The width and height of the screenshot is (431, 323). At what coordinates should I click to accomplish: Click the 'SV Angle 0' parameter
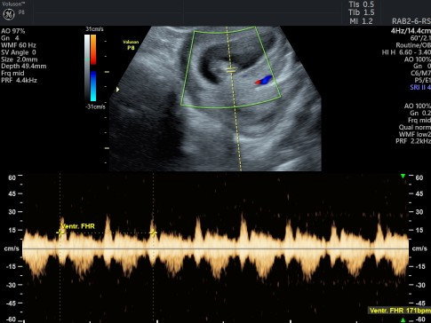(x=19, y=52)
